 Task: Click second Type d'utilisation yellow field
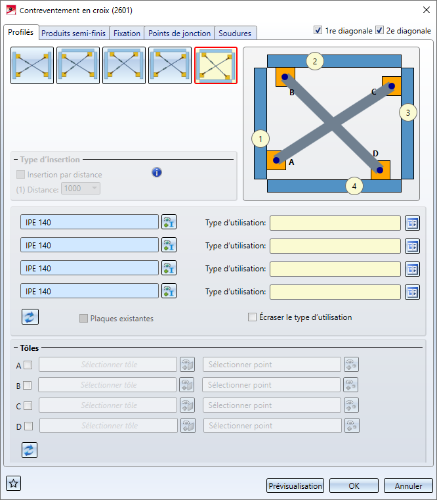(335, 246)
